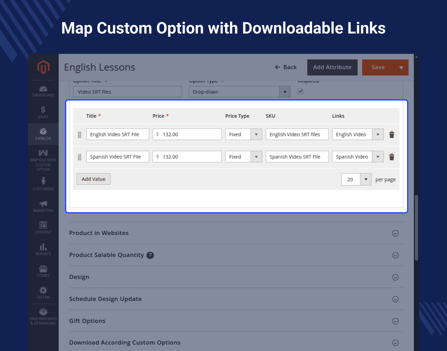Image resolution: width=447 pixels, height=351 pixels.
Task: Grab drag handle of Spanish Video row
Action: pyautogui.click(x=79, y=157)
